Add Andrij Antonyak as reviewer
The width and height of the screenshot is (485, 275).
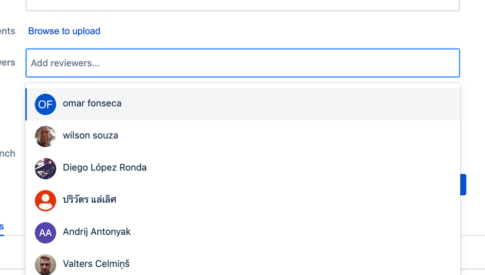(x=243, y=233)
